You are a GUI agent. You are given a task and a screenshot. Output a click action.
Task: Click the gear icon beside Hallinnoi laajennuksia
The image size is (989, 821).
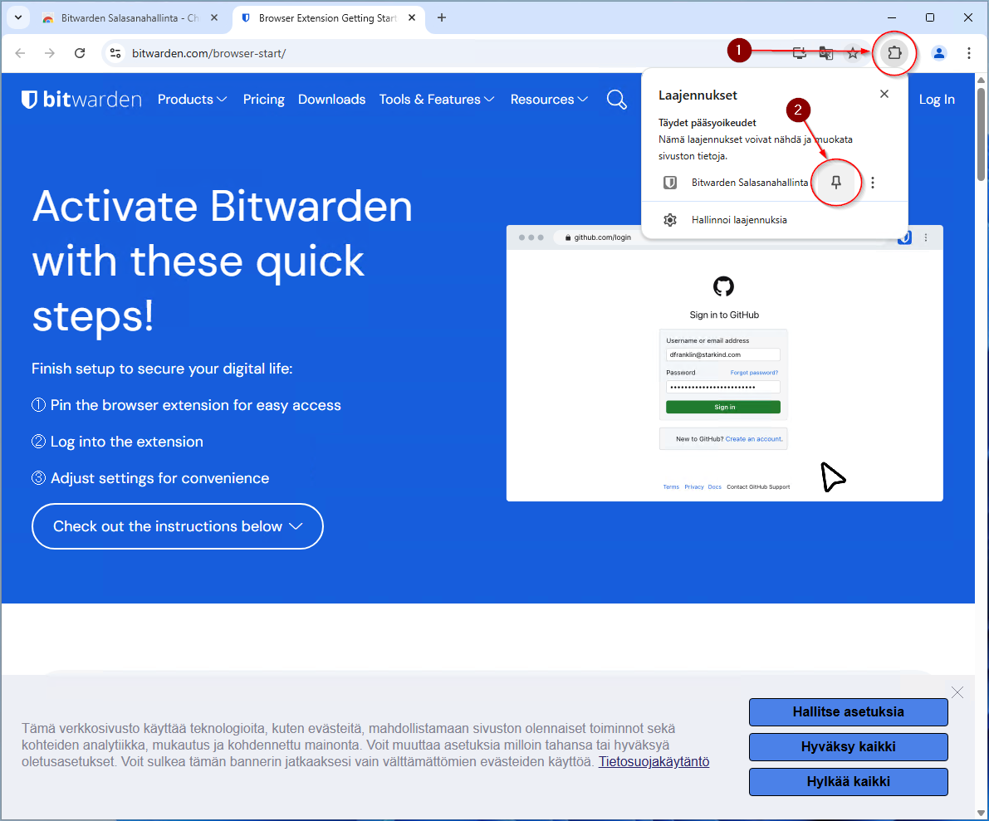tap(670, 220)
